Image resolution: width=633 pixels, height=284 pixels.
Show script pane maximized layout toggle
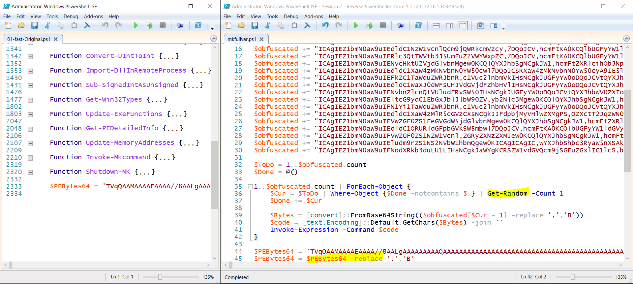(x=463, y=25)
